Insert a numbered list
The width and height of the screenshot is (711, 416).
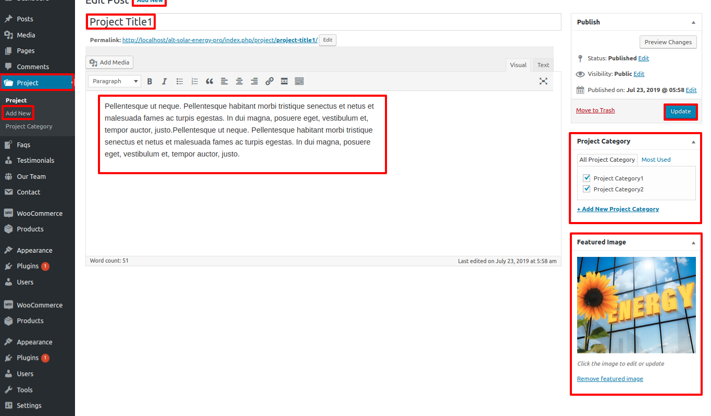coord(195,81)
